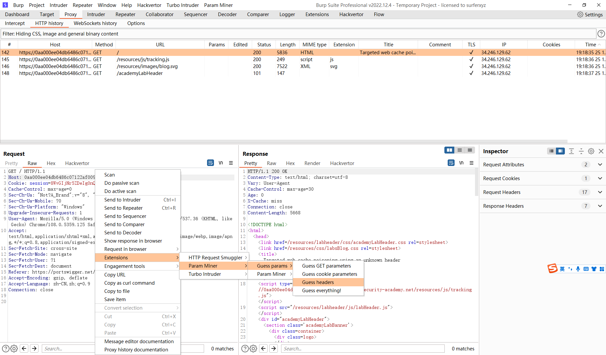Open Request panel hamburger options menu
Screen dimensions: 606x355
pos(231,163)
